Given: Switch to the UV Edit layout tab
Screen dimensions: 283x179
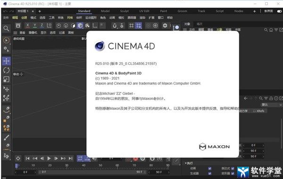Looking at the screenshot, I should [x=144, y=11].
